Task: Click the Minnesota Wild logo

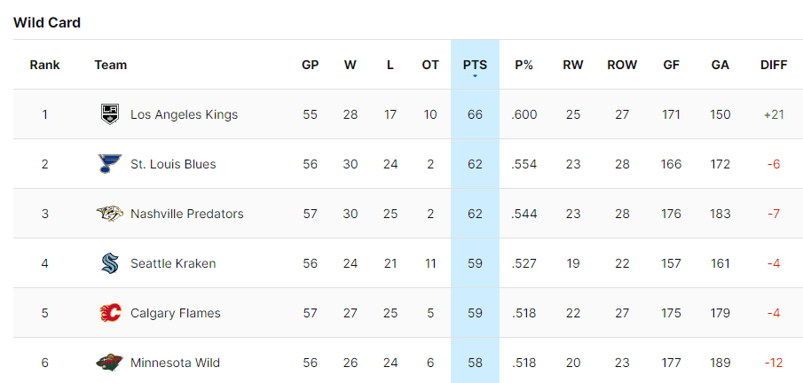Action: pos(108,363)
